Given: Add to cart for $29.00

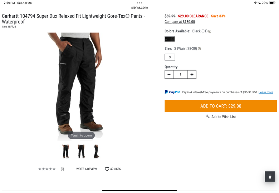Looking at the screenshot, I should click(221, 106).
